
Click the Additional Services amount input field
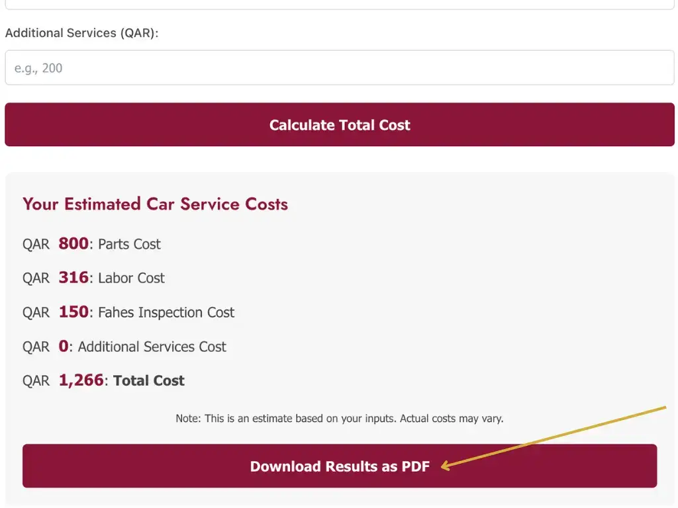coord(339,67)
